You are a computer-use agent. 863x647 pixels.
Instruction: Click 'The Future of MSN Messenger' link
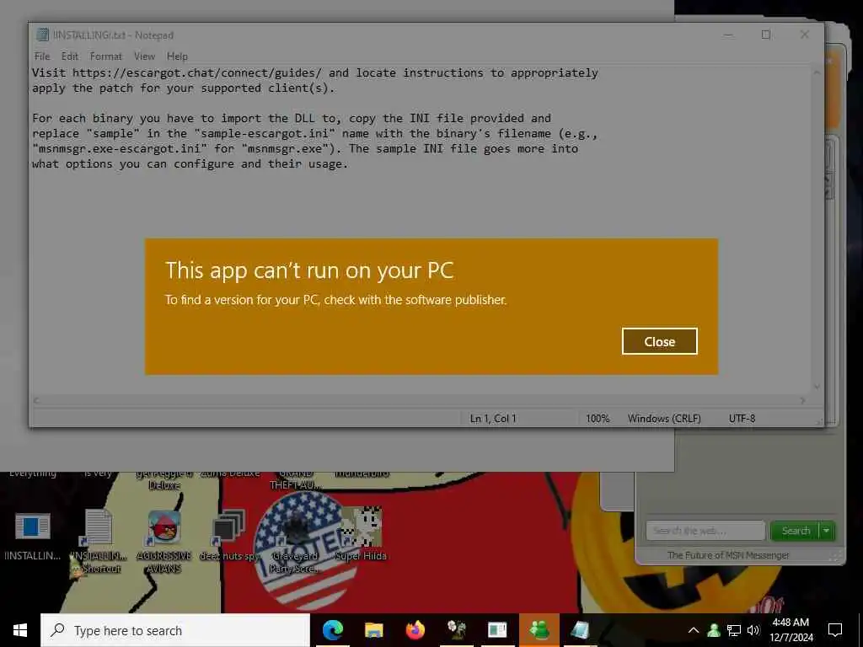[x=728, y=555]
